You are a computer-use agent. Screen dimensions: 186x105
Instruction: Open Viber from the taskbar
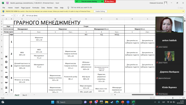96,102
